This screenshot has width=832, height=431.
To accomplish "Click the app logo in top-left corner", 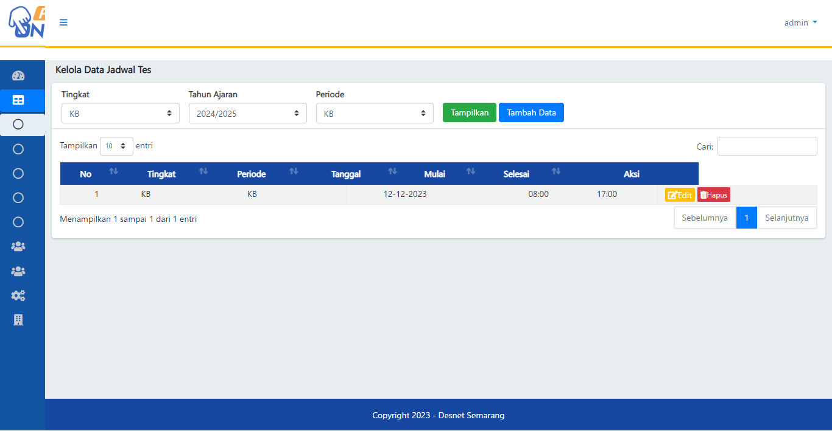I will point(24,23).
